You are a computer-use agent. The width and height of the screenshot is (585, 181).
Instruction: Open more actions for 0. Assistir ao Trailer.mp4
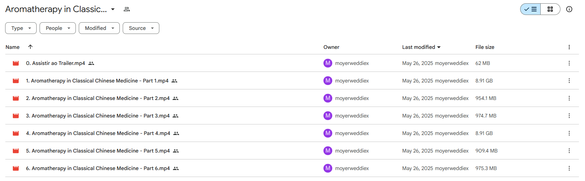[x=569, y=63]
